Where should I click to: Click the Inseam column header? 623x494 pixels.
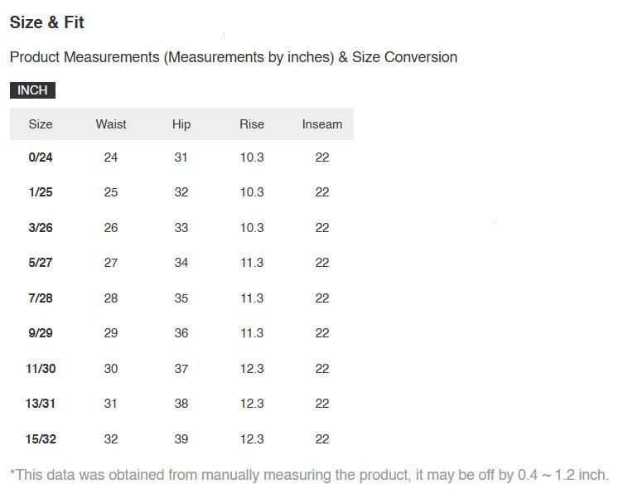(x=322, y=124)
